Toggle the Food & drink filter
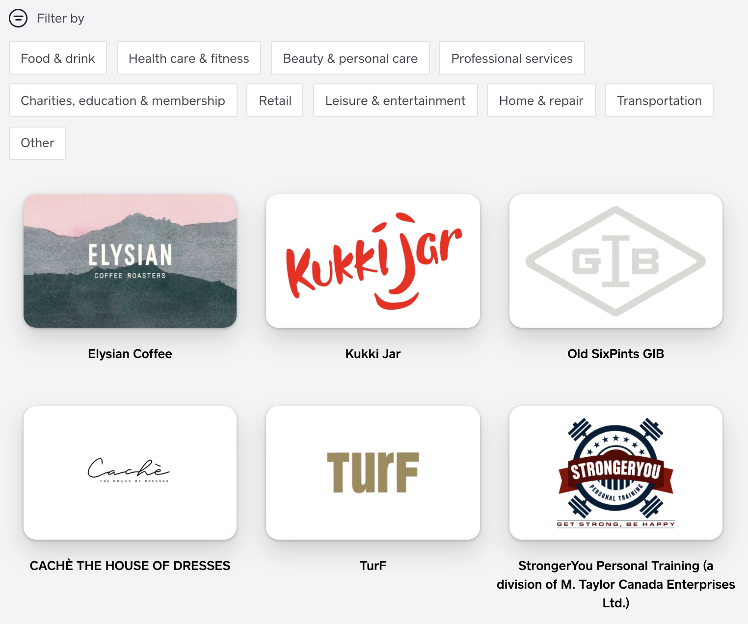The width and height of the screenshot is (748, 624). tap(58, 58)
